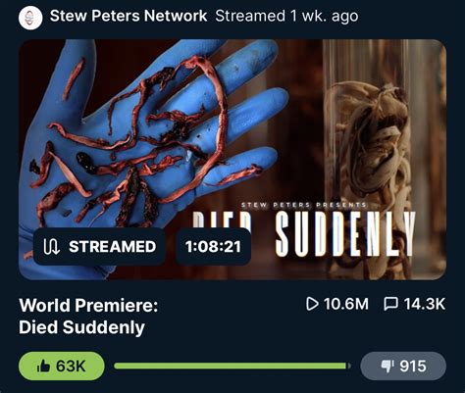Click the play triangle views icon
465x393 pixels.
(312, 304)
